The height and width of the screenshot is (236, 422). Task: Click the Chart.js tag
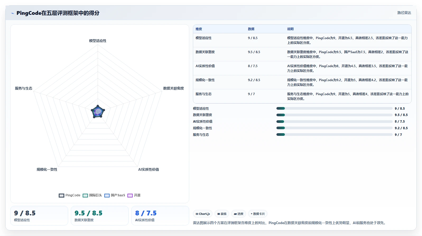point(203,214)
